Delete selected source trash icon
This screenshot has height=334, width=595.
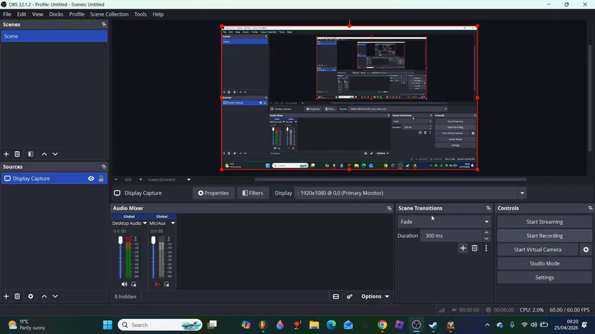(17, 296)
